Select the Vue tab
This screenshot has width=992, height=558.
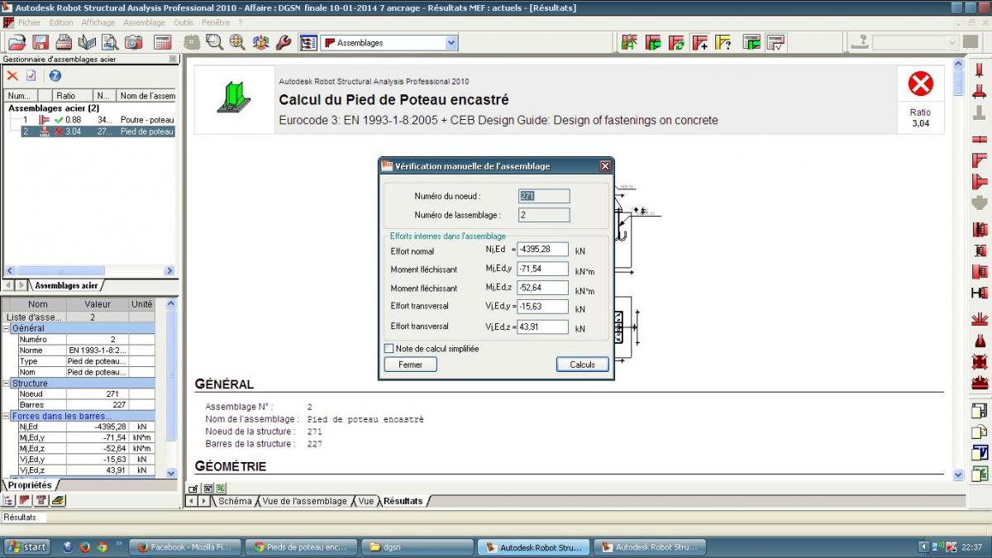tap(365, 501)
